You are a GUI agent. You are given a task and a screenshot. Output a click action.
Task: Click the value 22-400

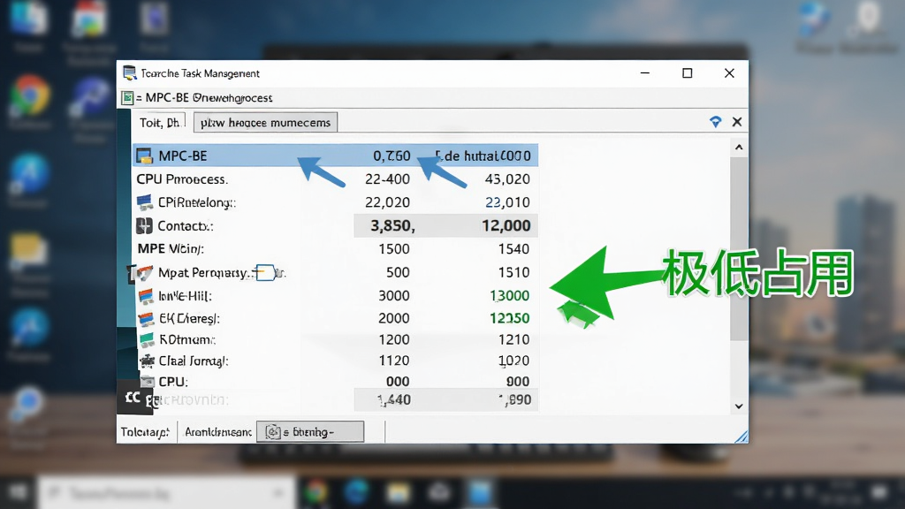coord(387,179)
